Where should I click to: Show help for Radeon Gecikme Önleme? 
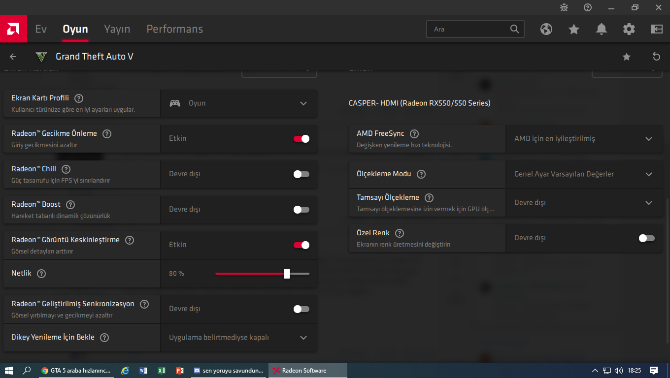point(107,133)
